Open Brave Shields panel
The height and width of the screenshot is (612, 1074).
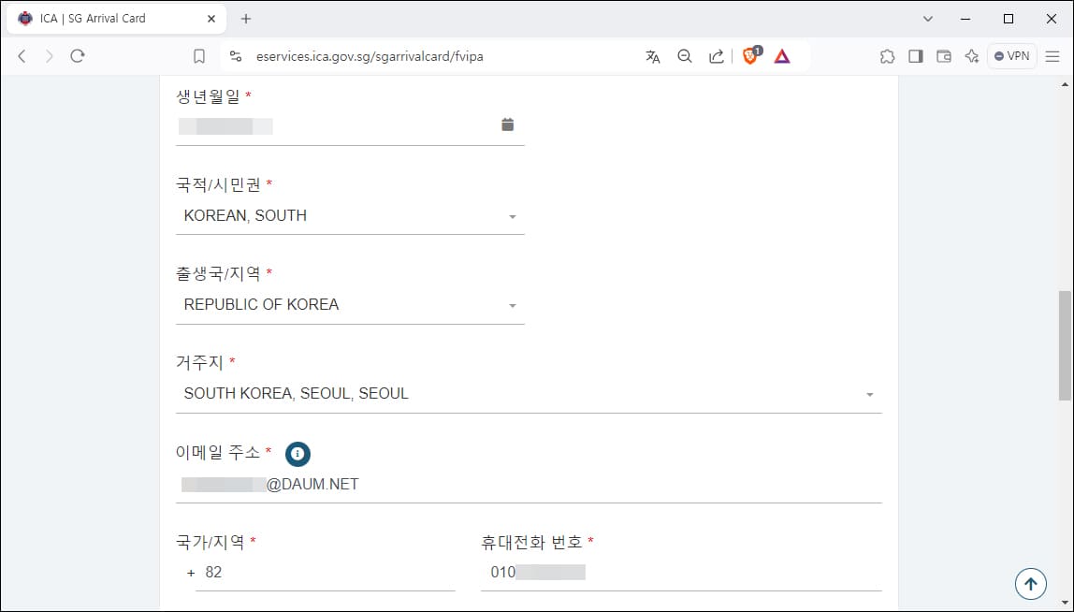coord(750,56)
